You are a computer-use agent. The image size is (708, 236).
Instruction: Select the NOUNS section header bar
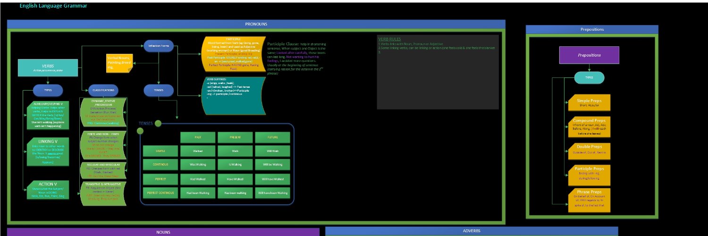coord(163,232)
